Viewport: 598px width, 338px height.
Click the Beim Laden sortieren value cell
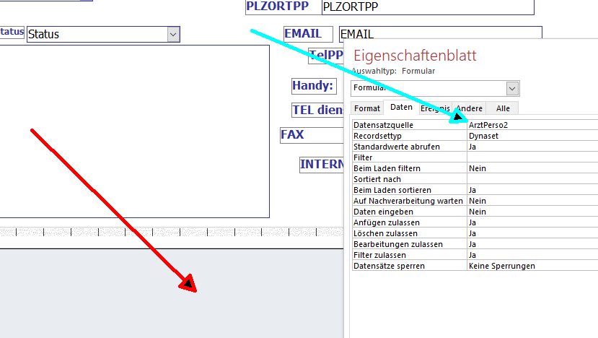532,190
